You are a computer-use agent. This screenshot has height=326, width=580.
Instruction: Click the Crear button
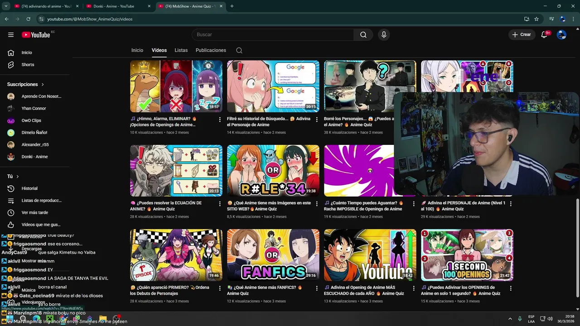[x=522, y=34]
